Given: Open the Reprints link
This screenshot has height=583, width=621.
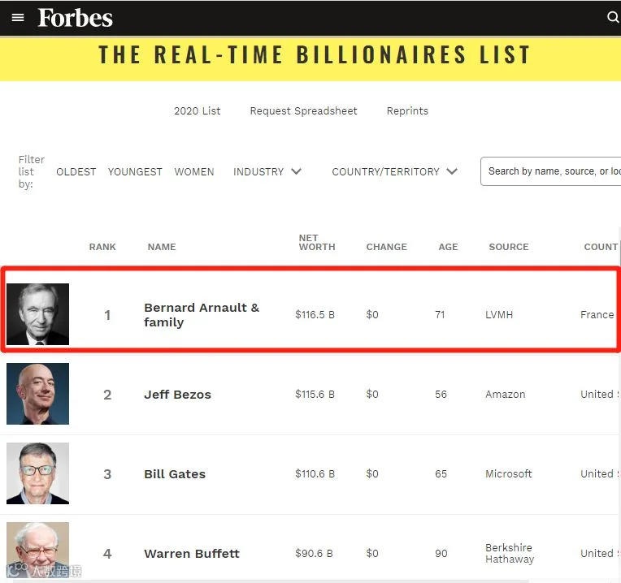Looking at the screenshot, I should (x=407, y=110).
